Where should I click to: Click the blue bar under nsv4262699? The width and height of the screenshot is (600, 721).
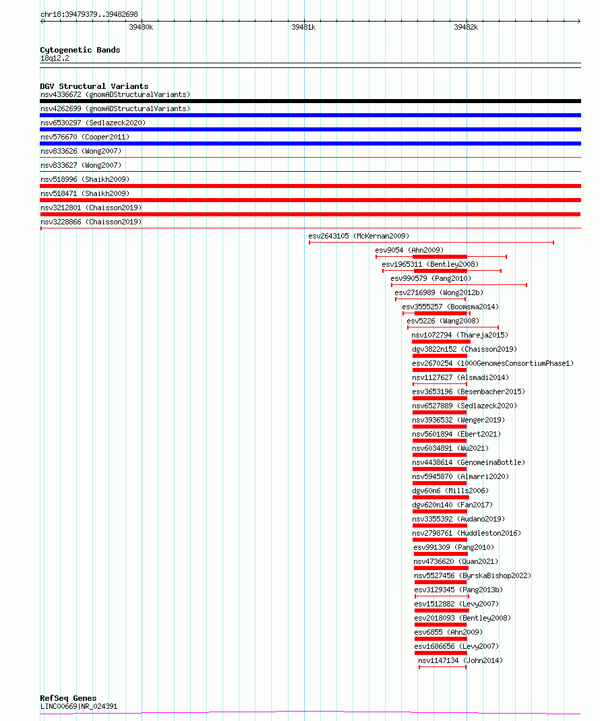click(311, 115)
